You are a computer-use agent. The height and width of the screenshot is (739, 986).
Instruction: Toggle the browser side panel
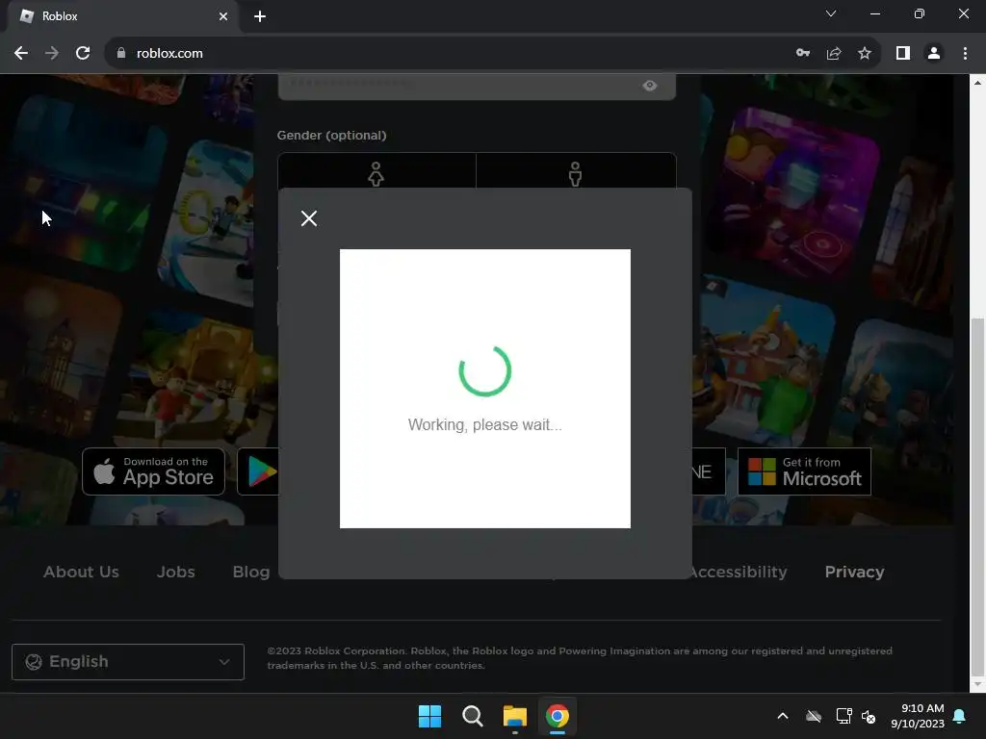[x=903, y=54]
